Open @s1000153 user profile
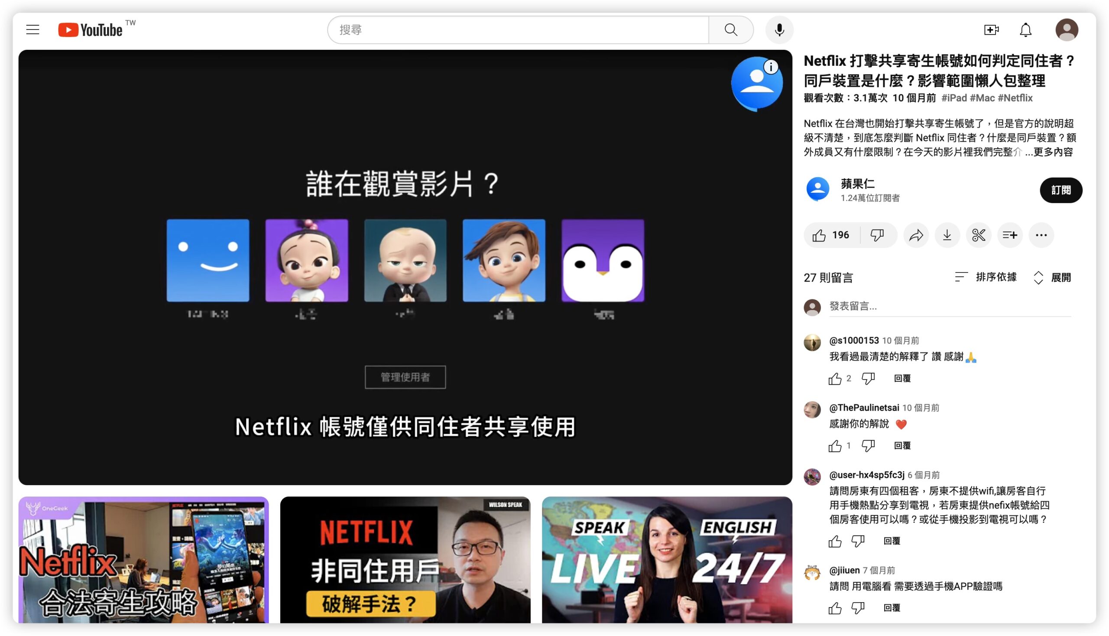The width and height of the screenshot is (1109, 636). 853,340
